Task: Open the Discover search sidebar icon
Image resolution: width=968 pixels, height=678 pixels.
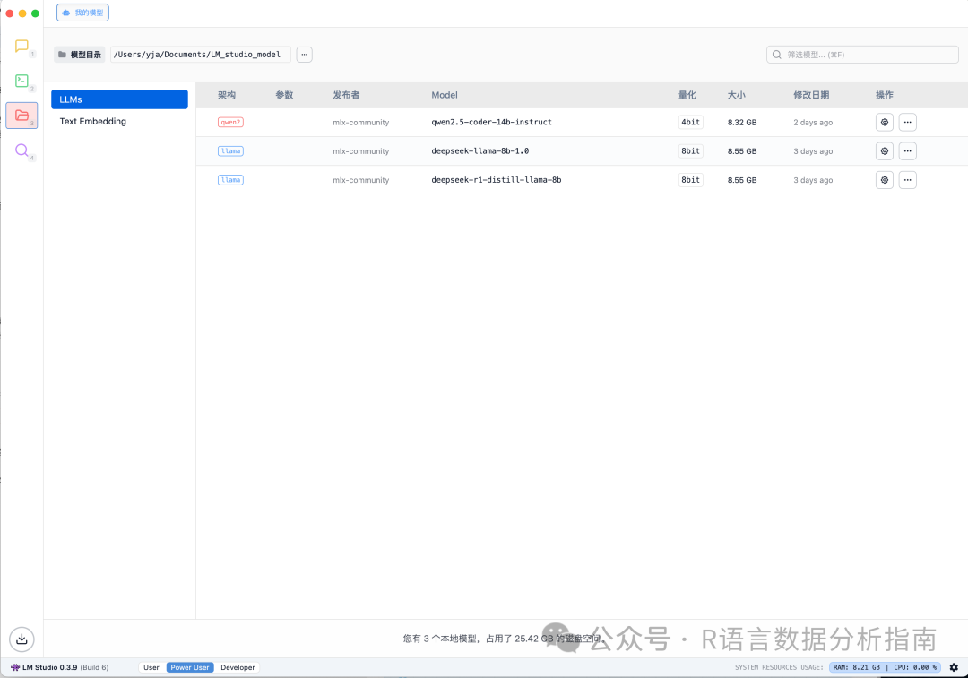Action: 22,150
